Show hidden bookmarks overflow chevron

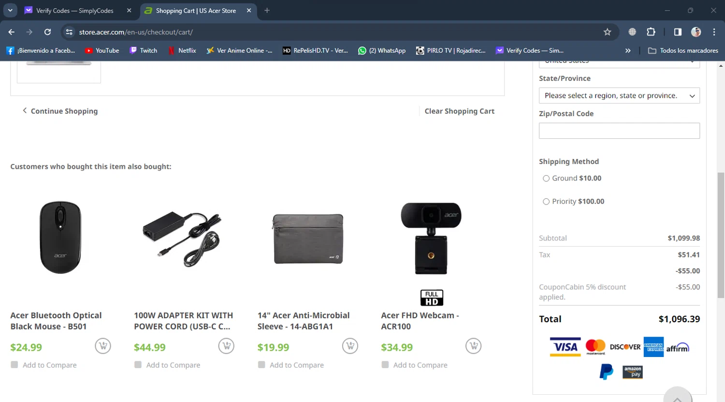point(628,50)
